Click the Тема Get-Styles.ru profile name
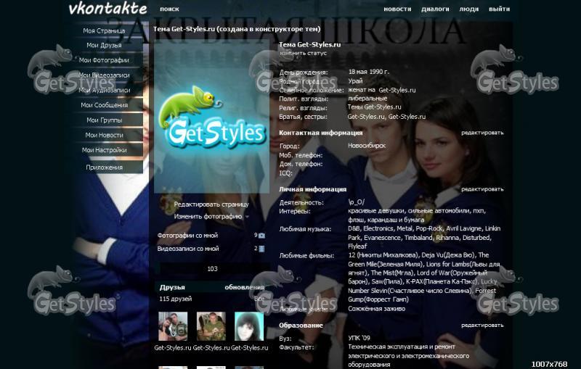The width and height of the screenshot is (581, 369). pyautogui.click(x=309, y=45)
